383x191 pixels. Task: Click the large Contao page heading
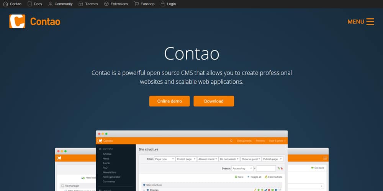[x=191, y=53]
